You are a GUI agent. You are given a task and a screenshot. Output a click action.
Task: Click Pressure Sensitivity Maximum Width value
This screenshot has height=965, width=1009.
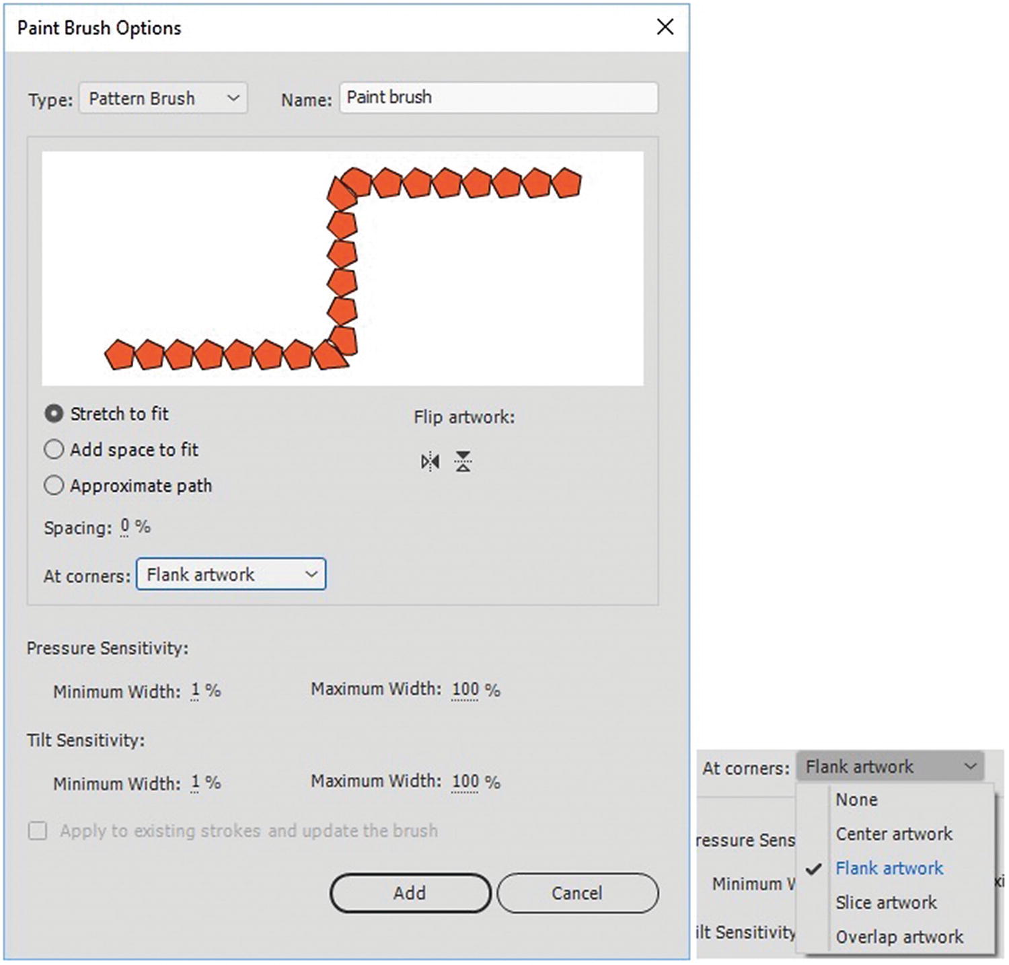pos(465,690)
